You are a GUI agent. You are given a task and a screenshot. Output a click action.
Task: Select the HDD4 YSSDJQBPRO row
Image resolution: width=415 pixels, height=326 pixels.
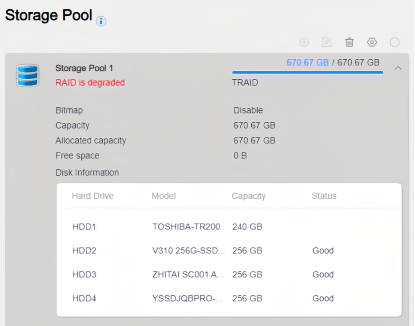[229, 298]
